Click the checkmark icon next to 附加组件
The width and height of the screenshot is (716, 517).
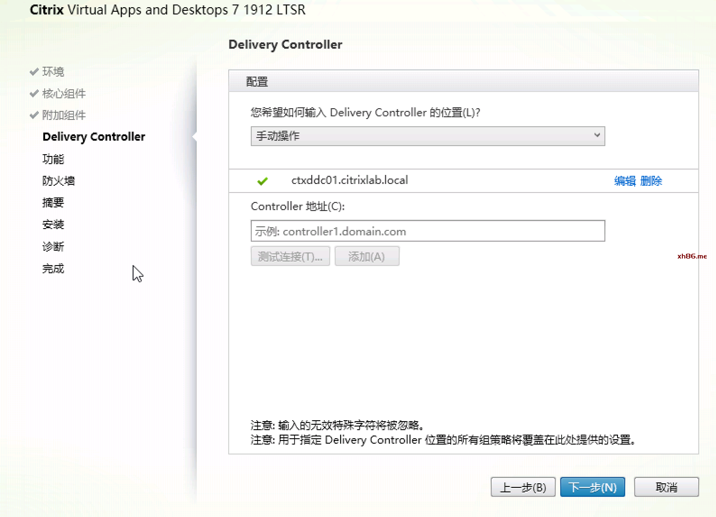(x=34, y=115)
